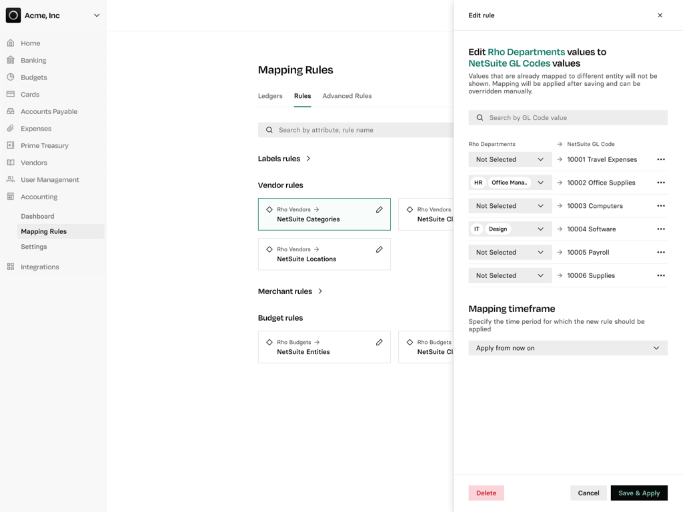Click the magnifier icon in GL Code search
The width and height of the screenshot is (683, 512).
(480, 117)
